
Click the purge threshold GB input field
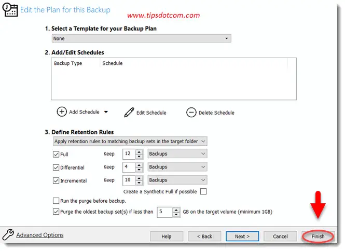coord(164,212)
